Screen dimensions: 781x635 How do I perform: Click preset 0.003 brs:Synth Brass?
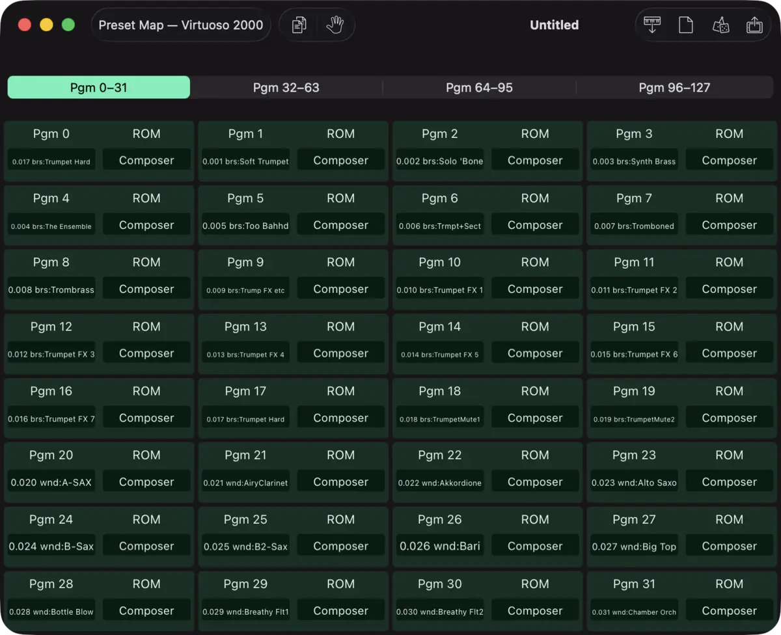(634, 161)
